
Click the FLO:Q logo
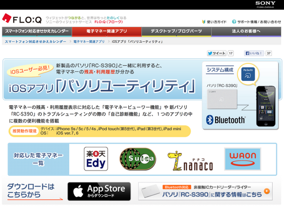(x=22, y=18)
